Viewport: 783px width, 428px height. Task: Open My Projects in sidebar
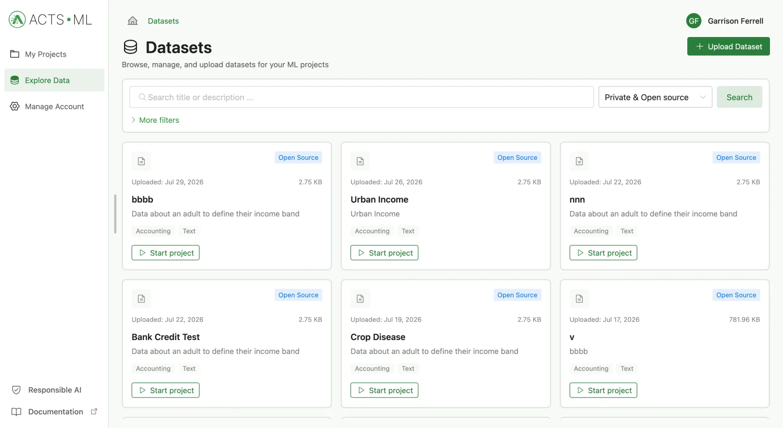tap(54, 54)
